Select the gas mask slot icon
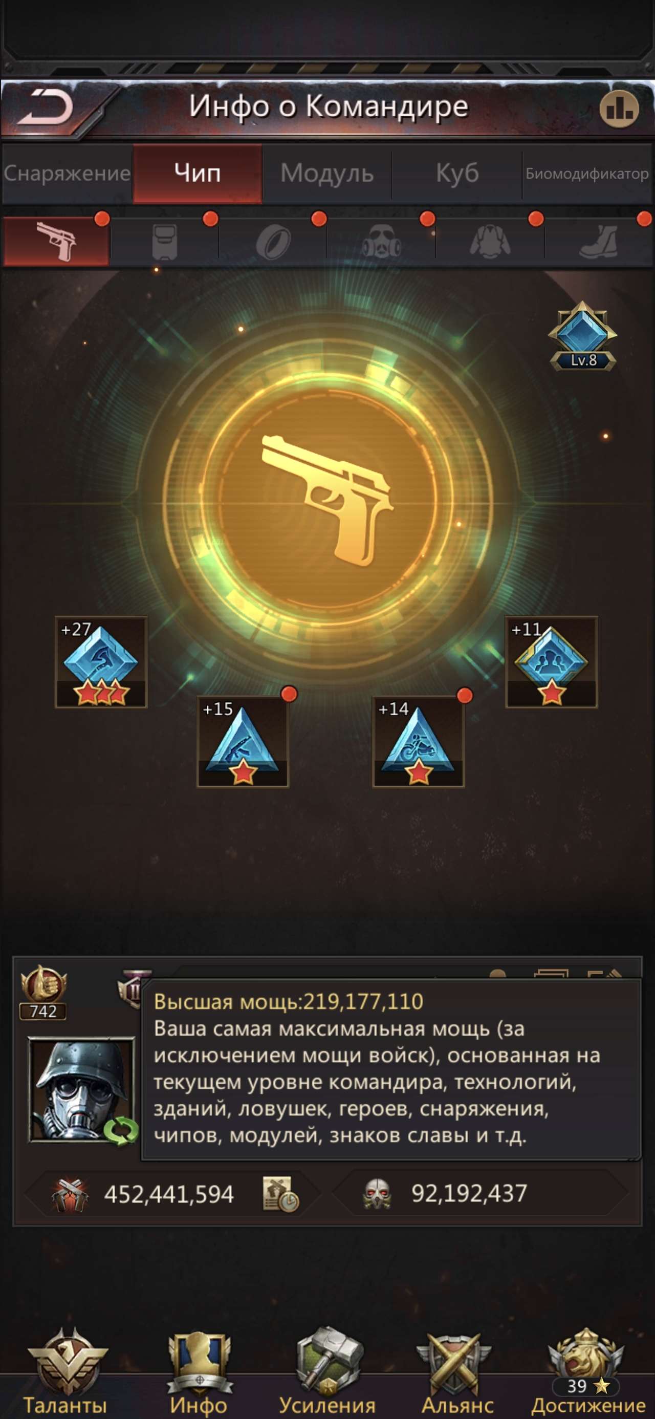This screenshot has width=655, height=1419. [381, 241]
